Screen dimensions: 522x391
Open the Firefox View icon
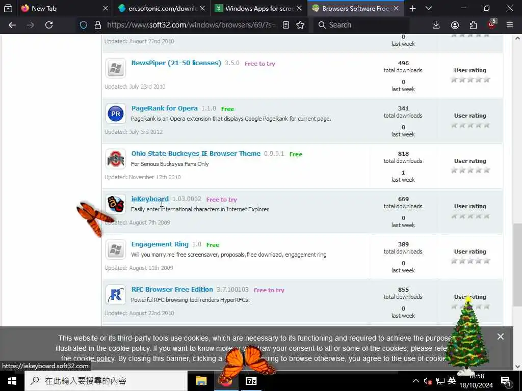(x=8, y=8)
